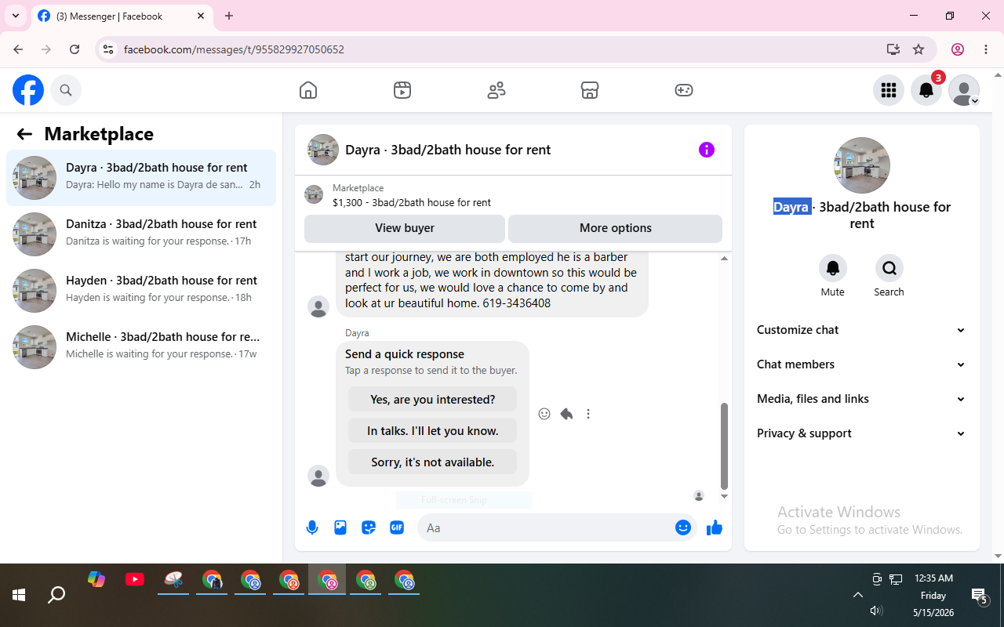React to message with smiley icon
Screen dimensions: 1004x627
pos(544,414)
